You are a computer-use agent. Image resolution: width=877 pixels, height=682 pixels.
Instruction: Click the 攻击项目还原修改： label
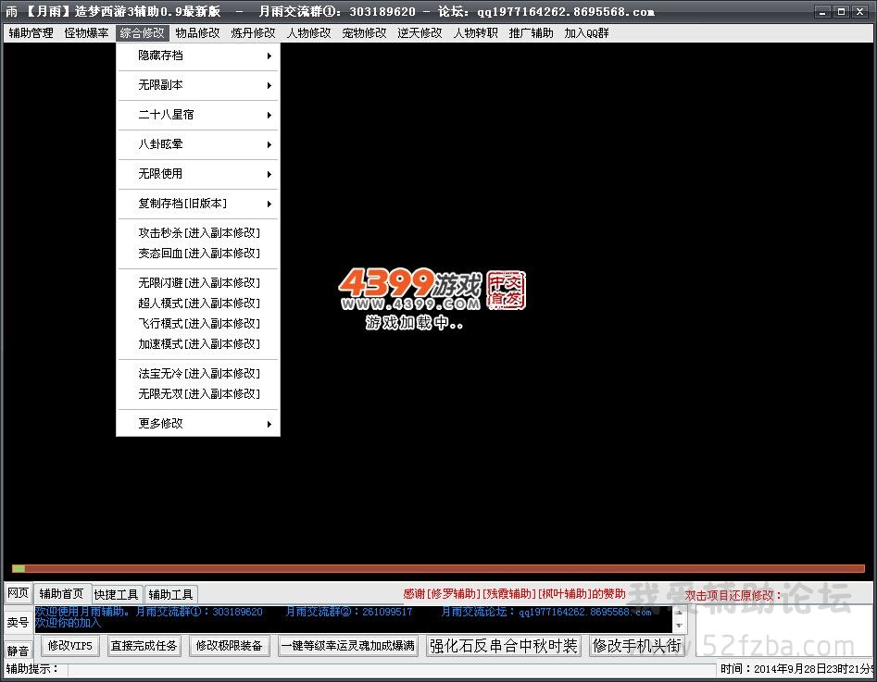(733, 596)
